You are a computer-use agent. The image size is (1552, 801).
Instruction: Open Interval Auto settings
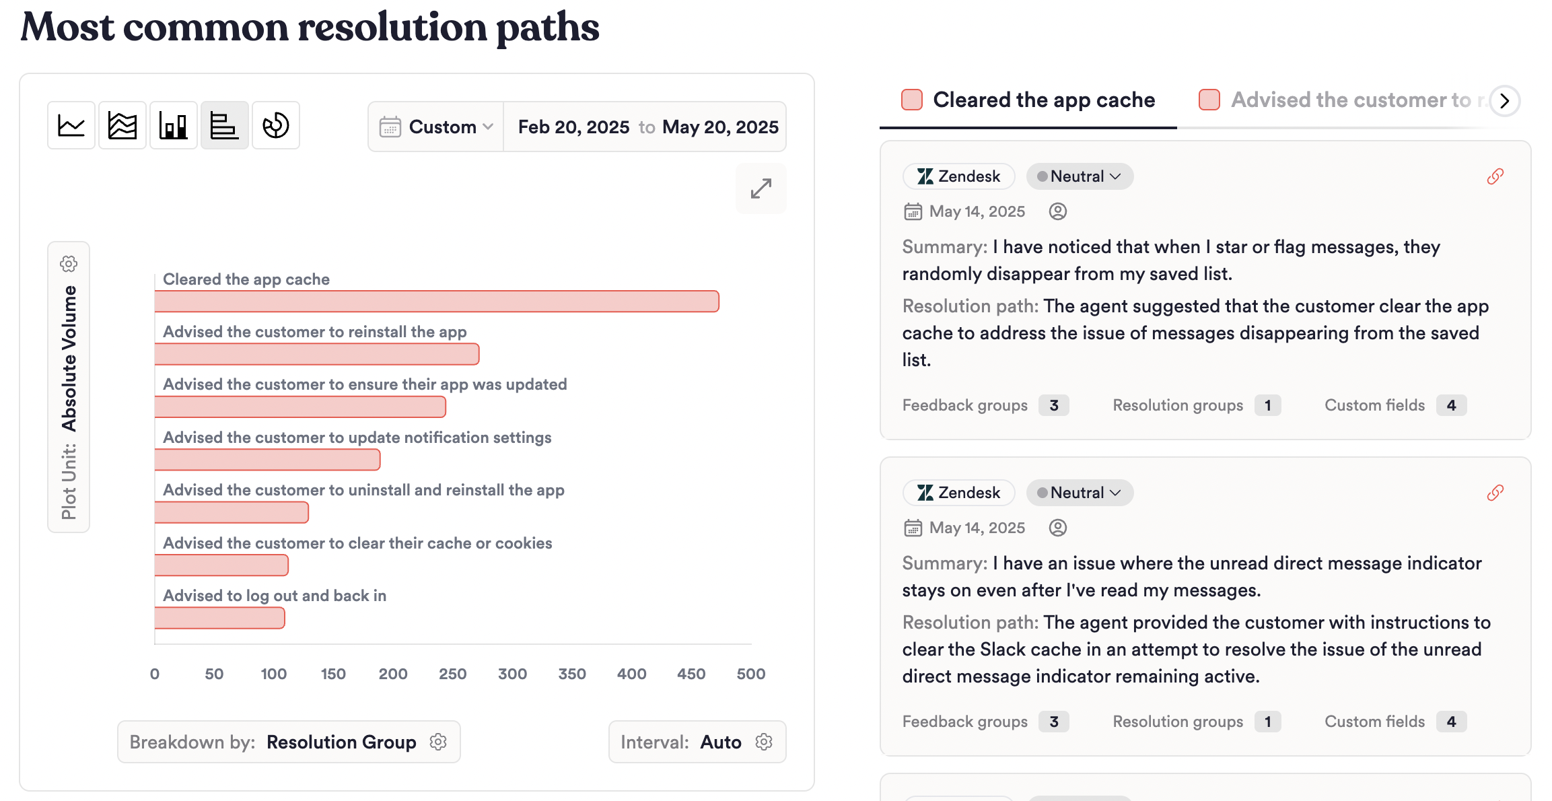764,742
